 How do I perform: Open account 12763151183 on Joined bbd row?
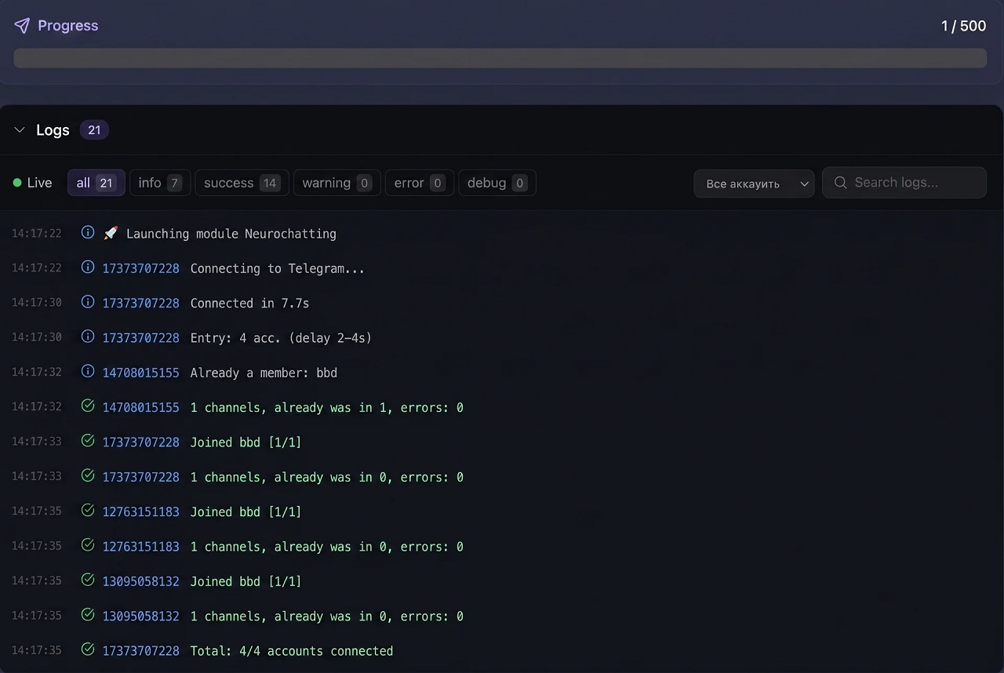click(141, 511)
